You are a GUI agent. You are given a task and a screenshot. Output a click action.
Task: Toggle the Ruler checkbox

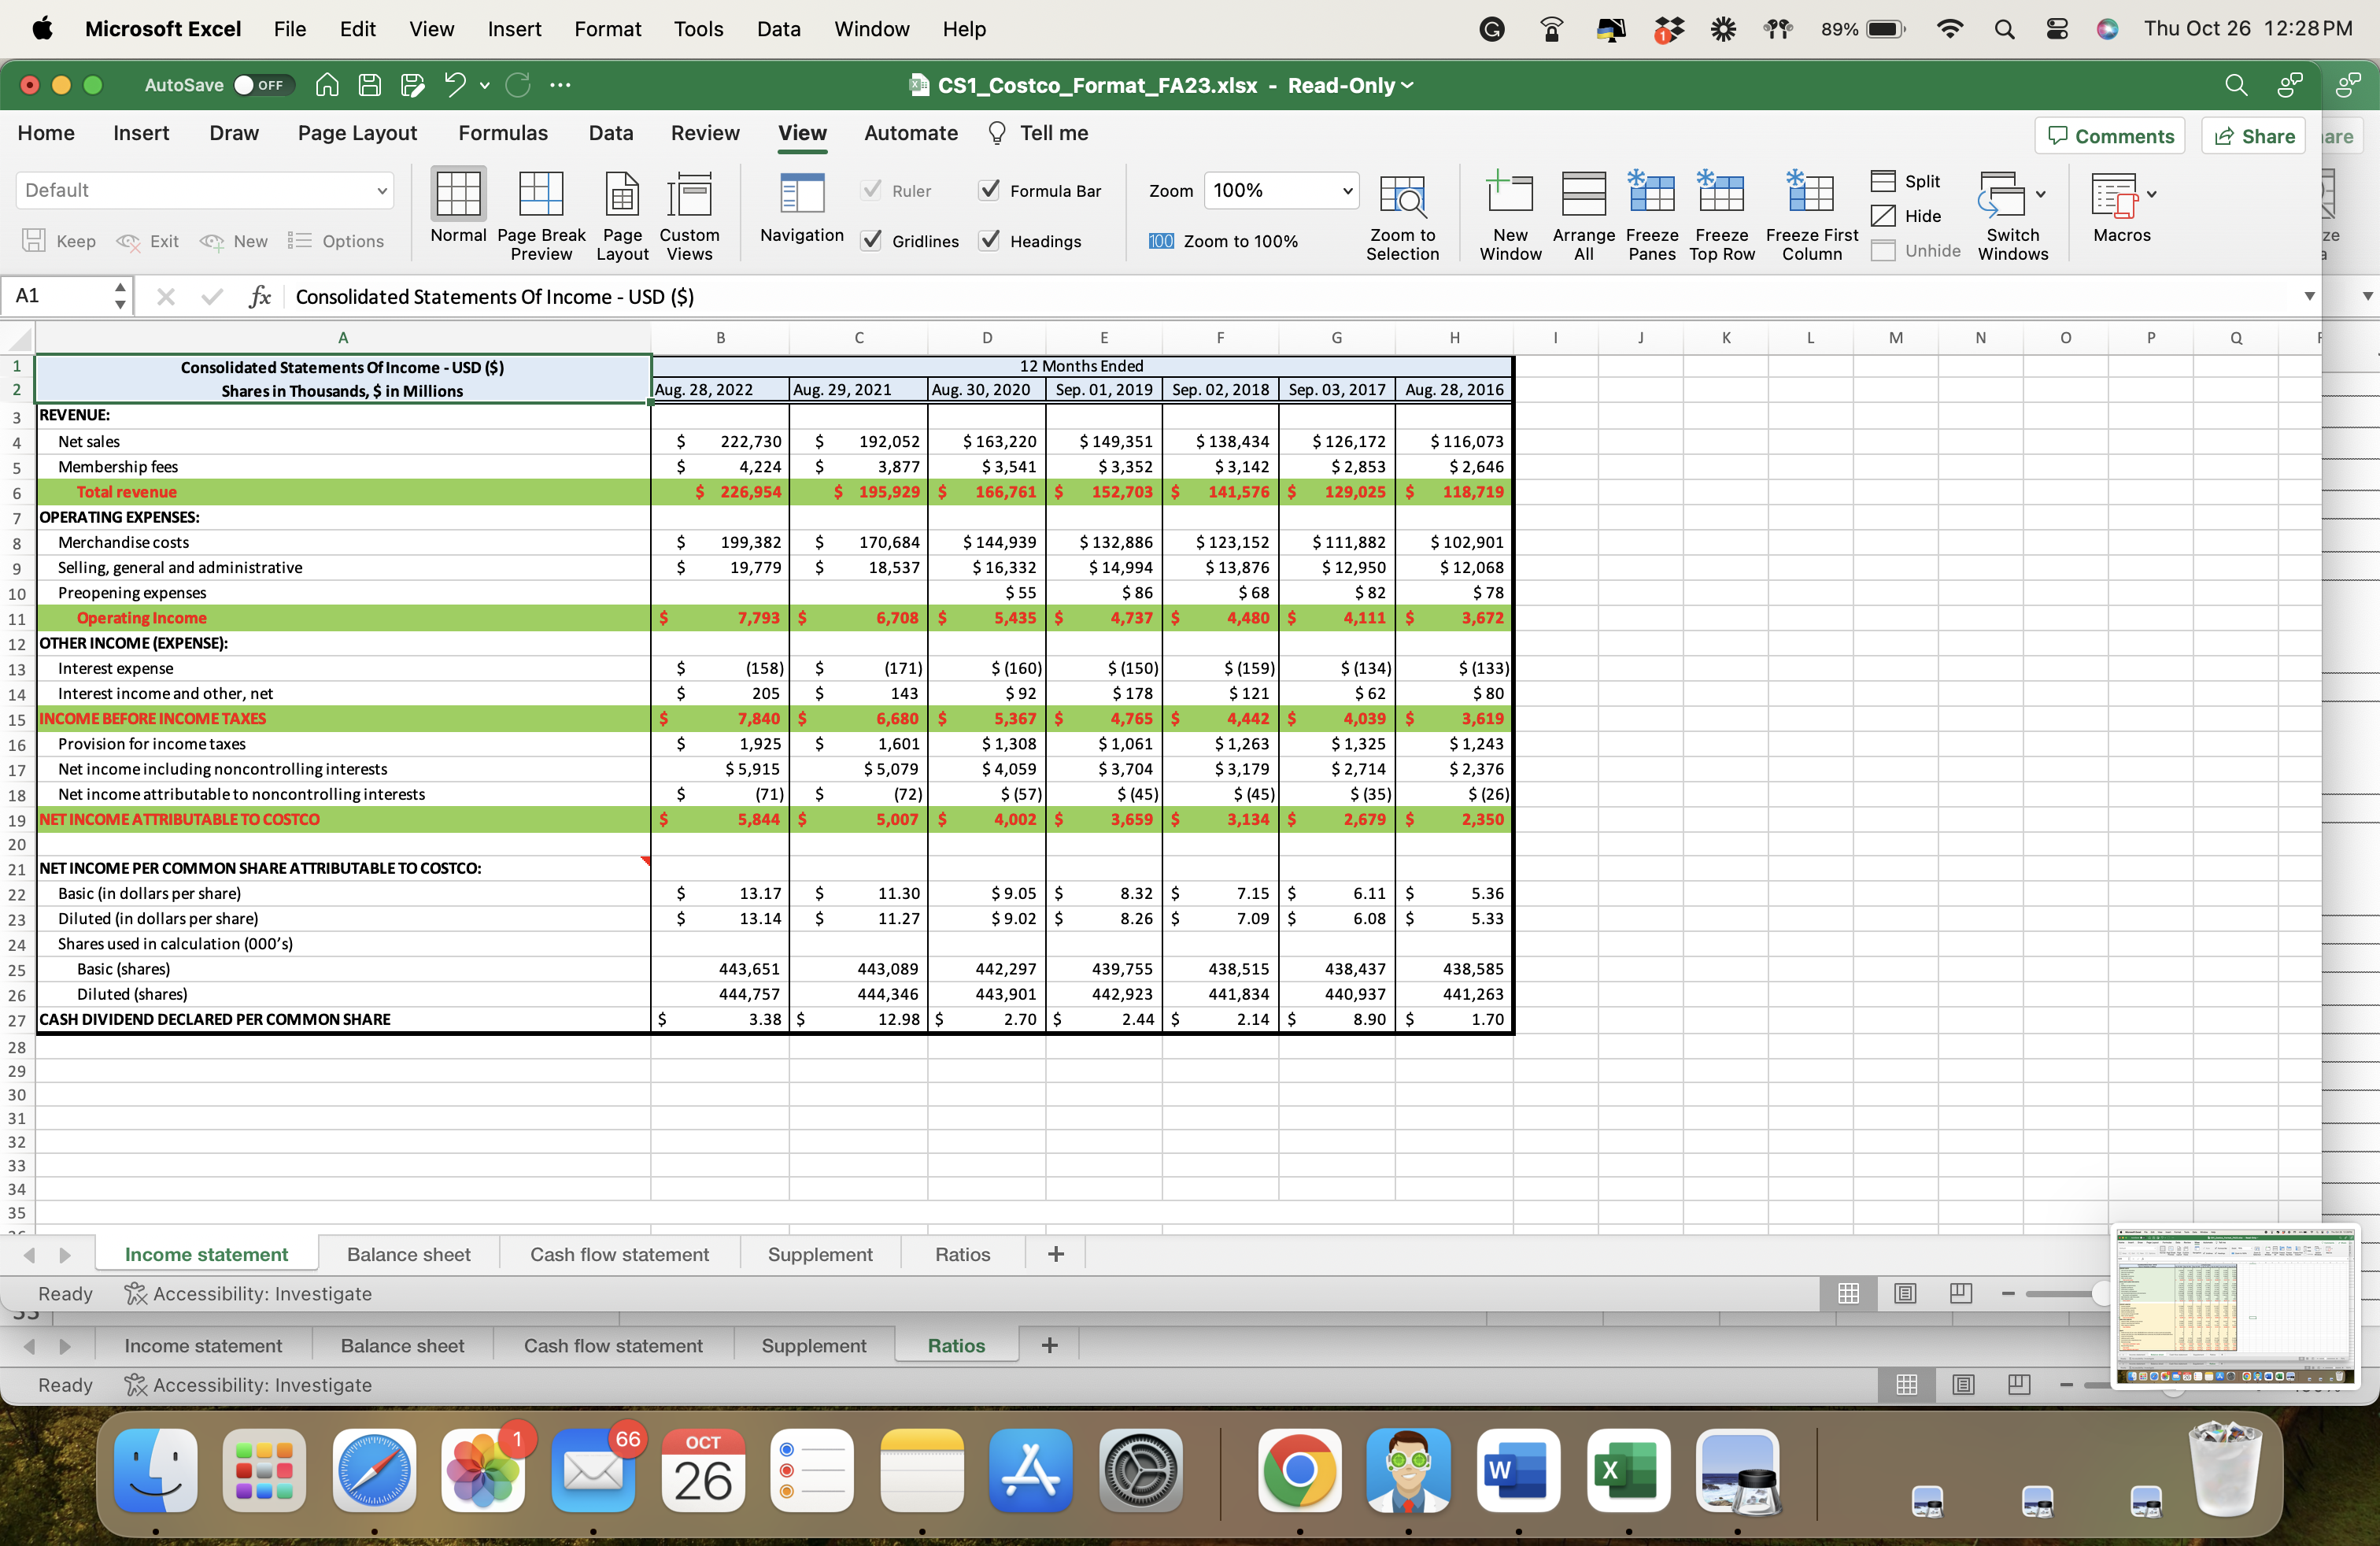871,190
